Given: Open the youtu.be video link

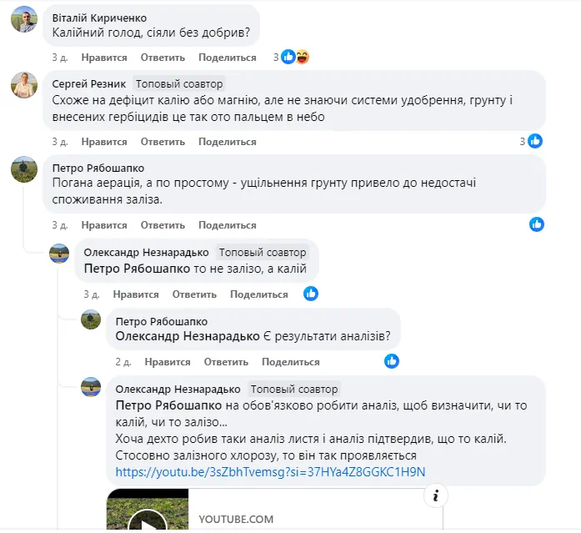Looking at the screenshot, I should [x=270, y=471].
